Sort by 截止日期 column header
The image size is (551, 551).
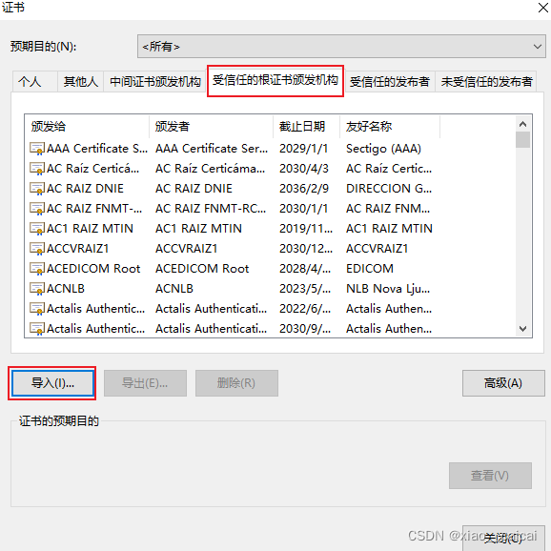click(306, 127)
